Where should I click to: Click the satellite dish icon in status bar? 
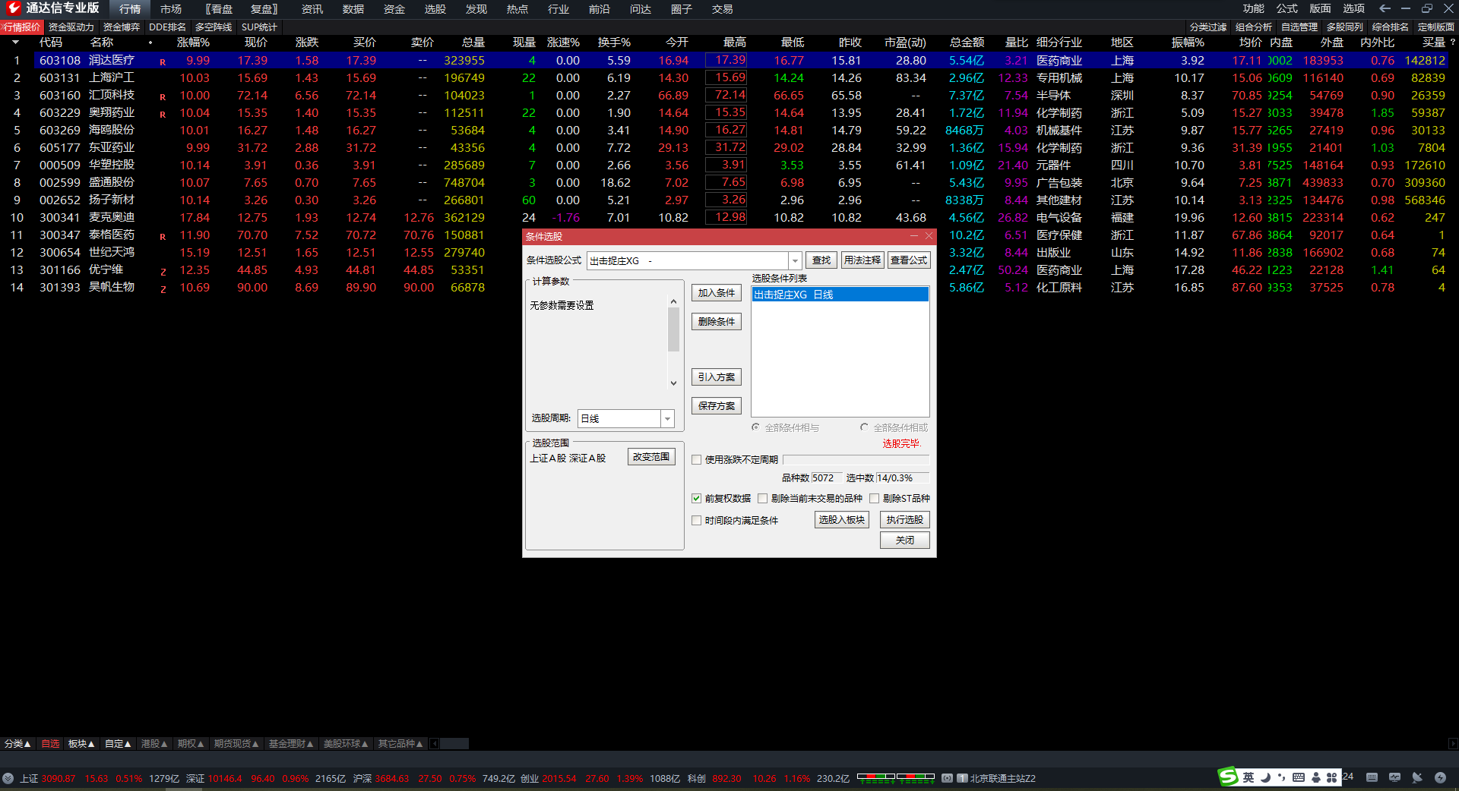pos(1417,777)
